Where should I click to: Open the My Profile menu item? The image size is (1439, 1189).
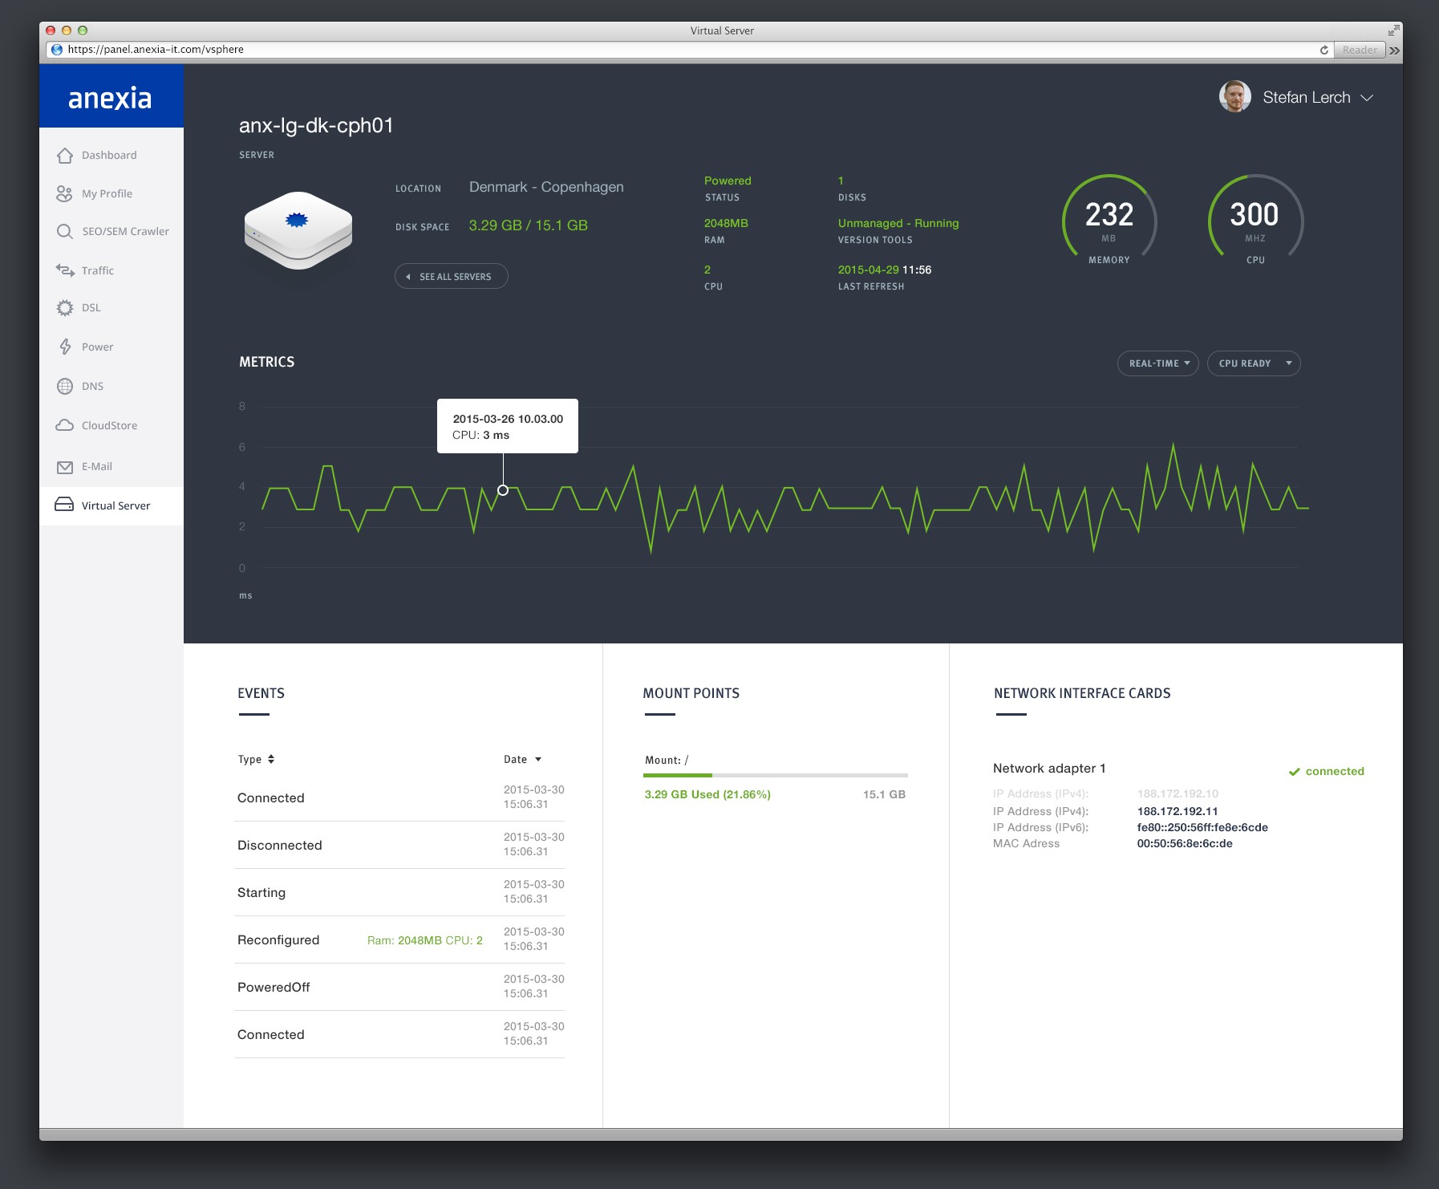pyautogui.click(x=111, y=193)
